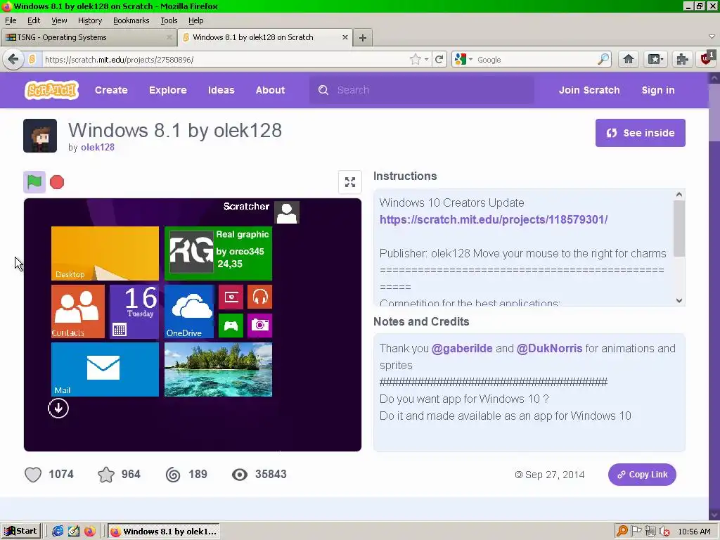720x540 pixels.
Task: Click the Scratcher user avatar in project
Action: click(287, 212)
